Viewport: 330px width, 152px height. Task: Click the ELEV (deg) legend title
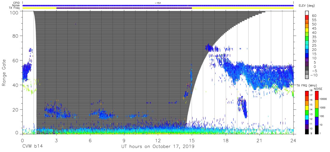click(307, 5)
